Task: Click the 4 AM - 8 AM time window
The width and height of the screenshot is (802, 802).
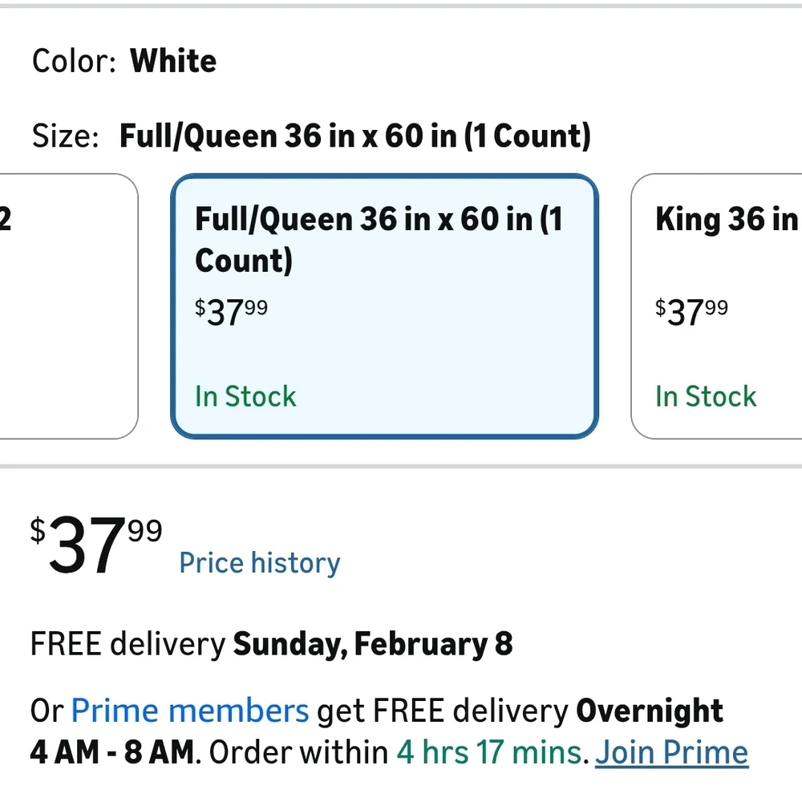Action: pos(112,753)
